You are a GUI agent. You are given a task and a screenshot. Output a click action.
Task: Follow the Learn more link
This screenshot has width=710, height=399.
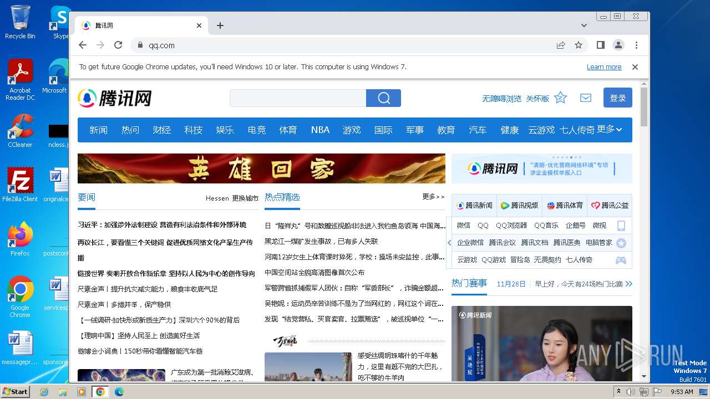(604, 67)
